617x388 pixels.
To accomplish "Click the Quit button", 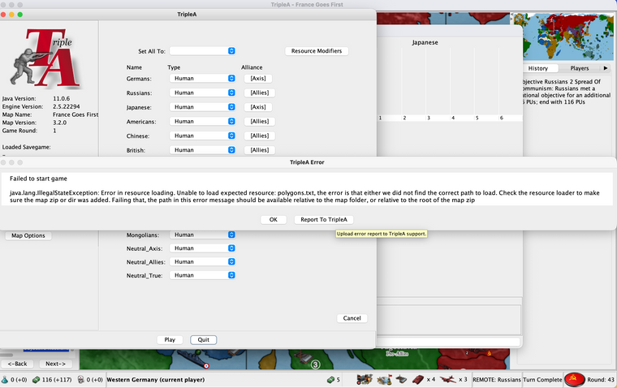I will tap(204, 339).
